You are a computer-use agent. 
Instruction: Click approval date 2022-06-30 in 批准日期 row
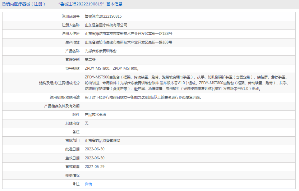(95, 149)
